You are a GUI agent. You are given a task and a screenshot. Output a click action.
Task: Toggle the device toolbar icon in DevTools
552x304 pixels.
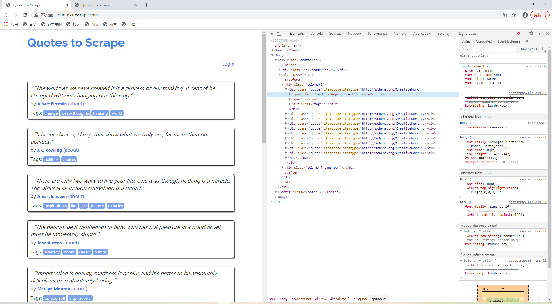(x=279, y=33)
